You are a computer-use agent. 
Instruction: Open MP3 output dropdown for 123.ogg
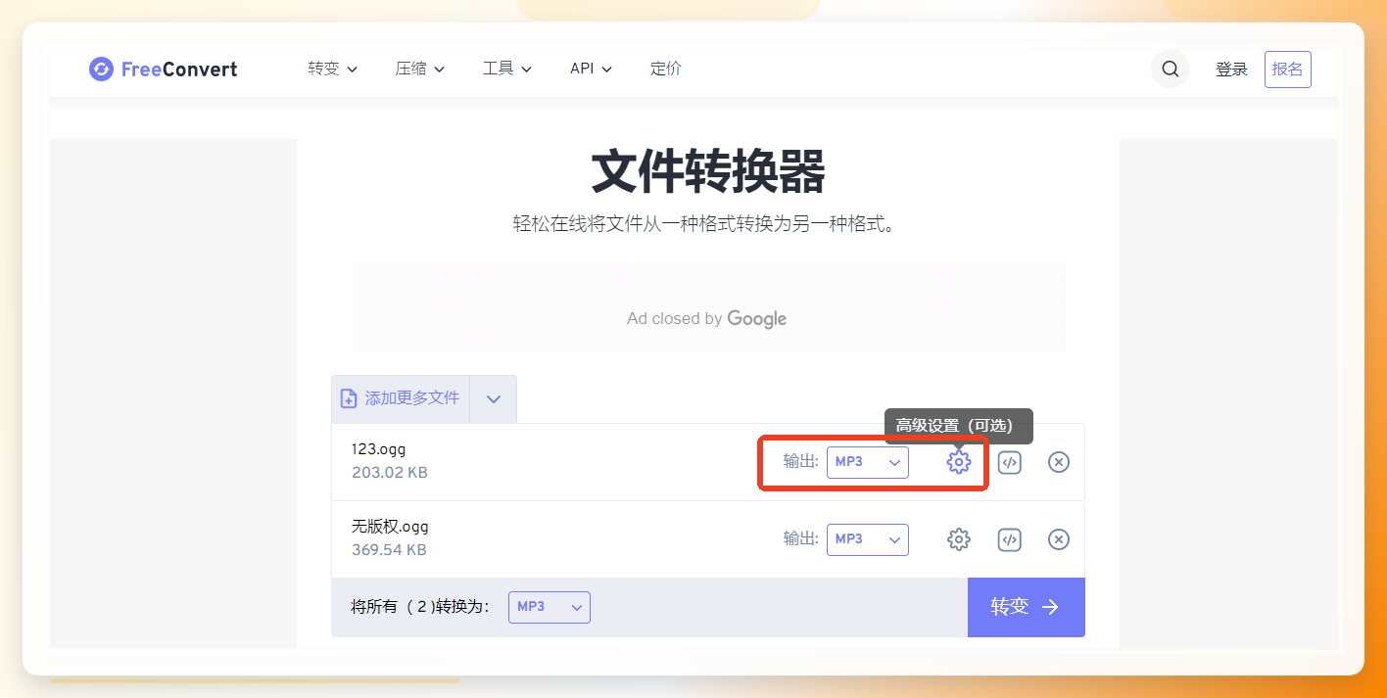click(868, 462)
